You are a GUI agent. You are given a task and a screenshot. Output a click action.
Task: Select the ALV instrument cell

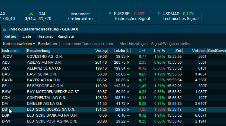click(14, 69)
